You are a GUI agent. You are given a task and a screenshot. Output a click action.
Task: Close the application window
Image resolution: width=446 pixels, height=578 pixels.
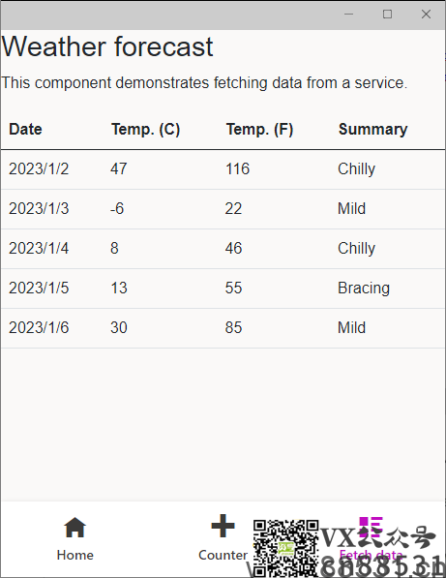coord(426,15)
